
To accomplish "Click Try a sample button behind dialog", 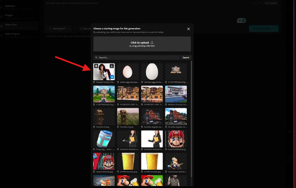I will point(270,3).
